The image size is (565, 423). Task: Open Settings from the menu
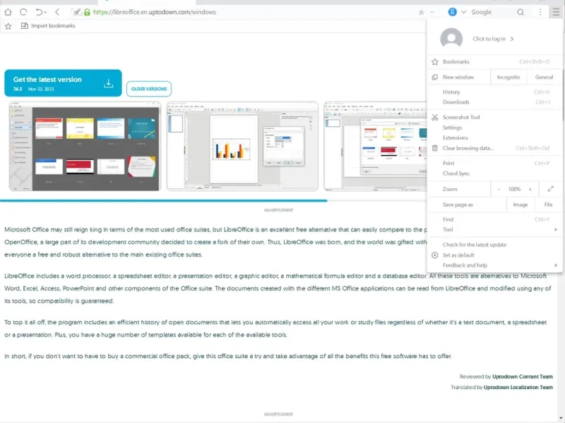tap(494, 128)
